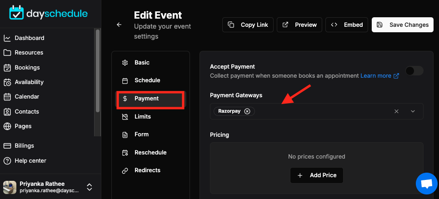
Task: Toggle the Accept Payment switch
Action: 414,71
